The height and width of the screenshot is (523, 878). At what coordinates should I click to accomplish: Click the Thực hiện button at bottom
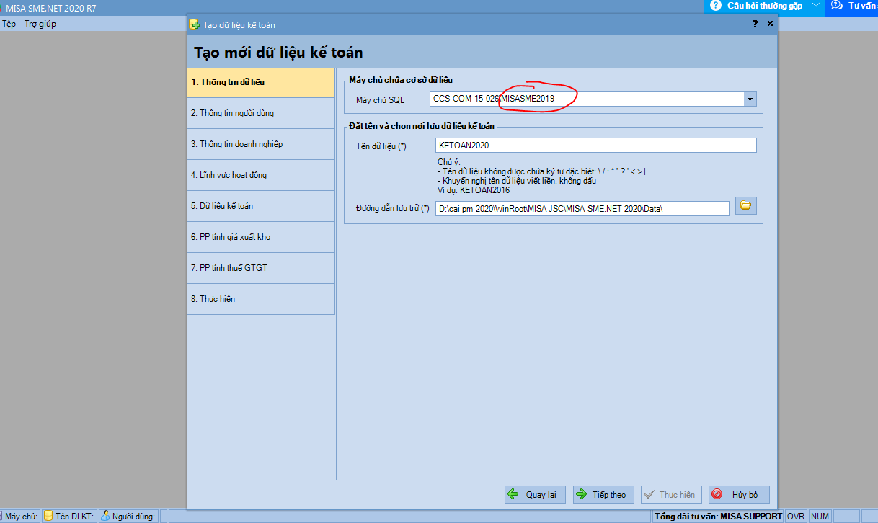coord(671,494)
